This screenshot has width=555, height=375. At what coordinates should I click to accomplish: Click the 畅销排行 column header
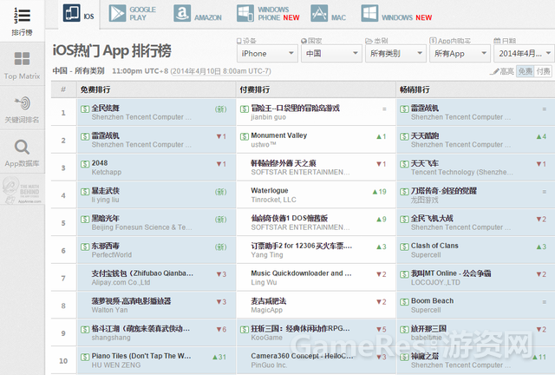(x=415, y=89)
